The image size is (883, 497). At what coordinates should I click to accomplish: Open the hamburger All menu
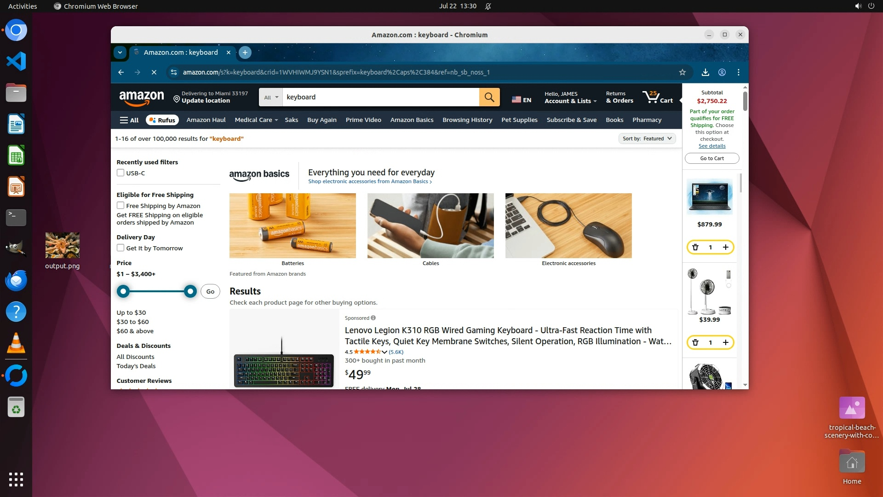(129, 120)
